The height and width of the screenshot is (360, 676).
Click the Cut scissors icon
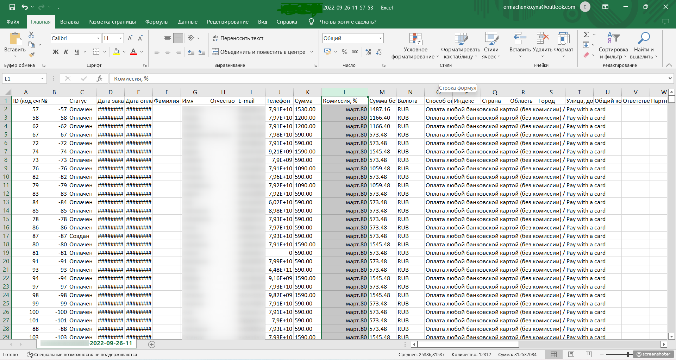click(31, 34)
